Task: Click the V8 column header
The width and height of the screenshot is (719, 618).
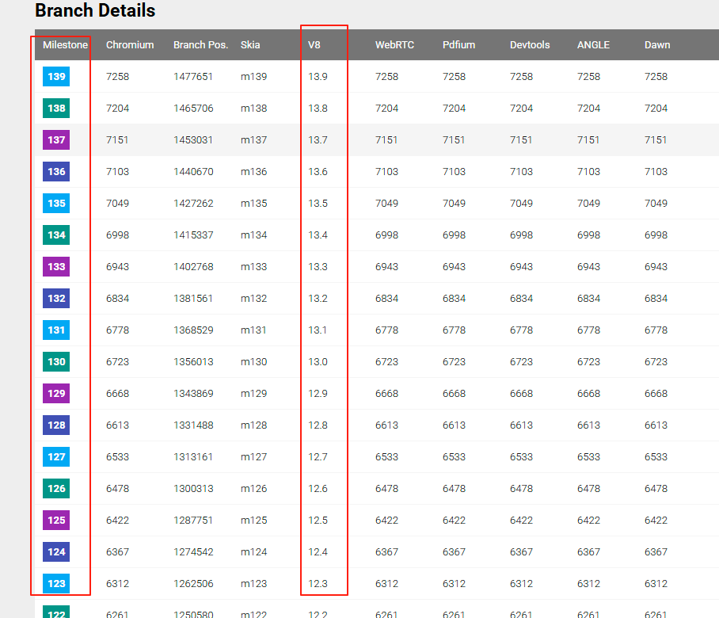Action: click(x=314, y=45)
